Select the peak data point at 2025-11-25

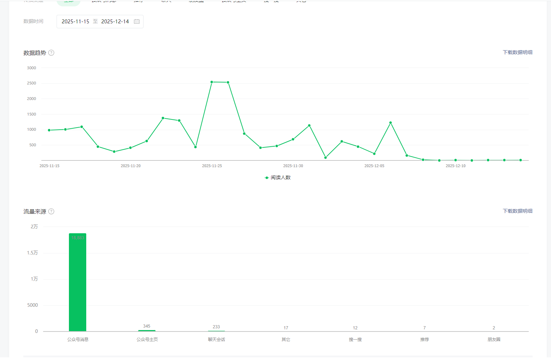click(212, 82)
